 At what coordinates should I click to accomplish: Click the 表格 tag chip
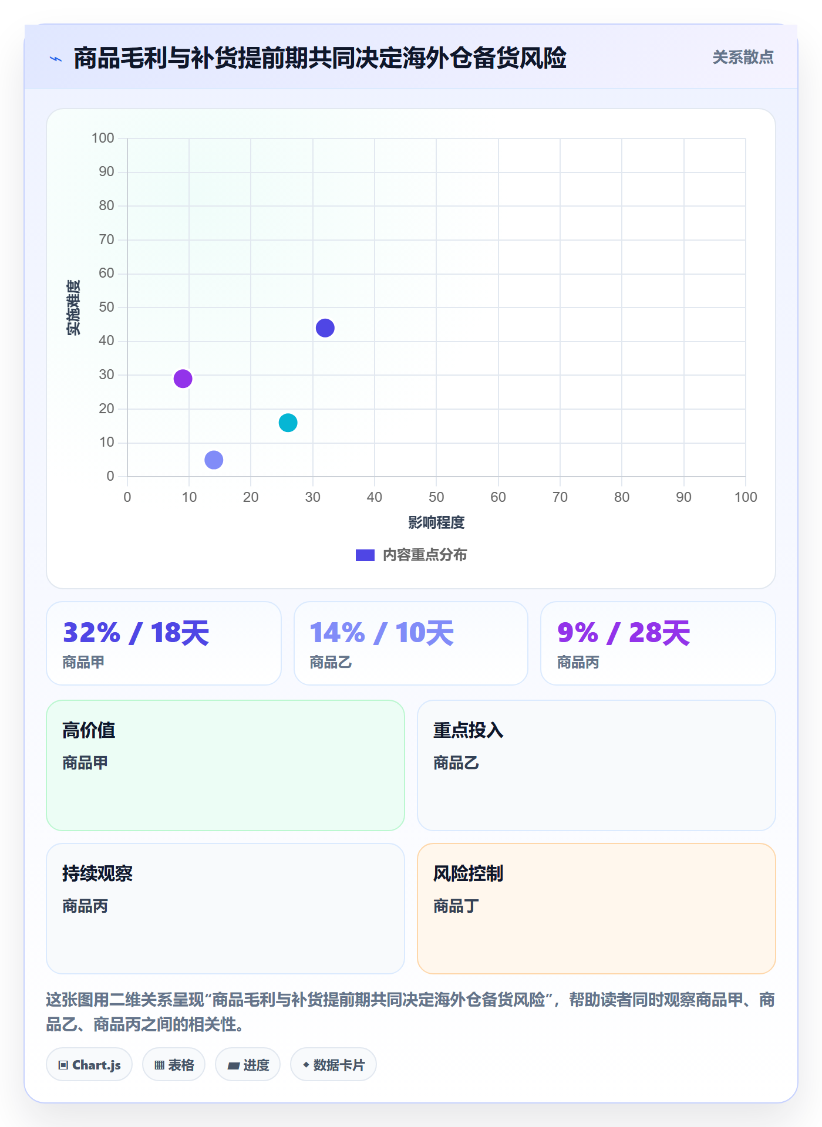click(x=174, y=1065)
